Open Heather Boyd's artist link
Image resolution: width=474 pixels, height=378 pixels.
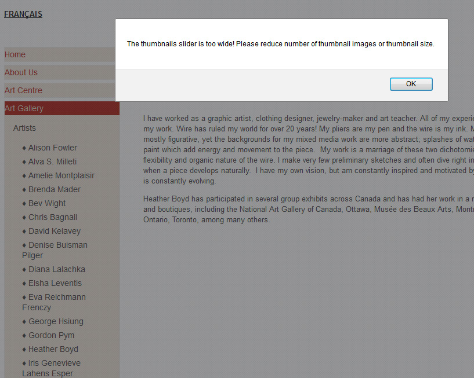50,349
